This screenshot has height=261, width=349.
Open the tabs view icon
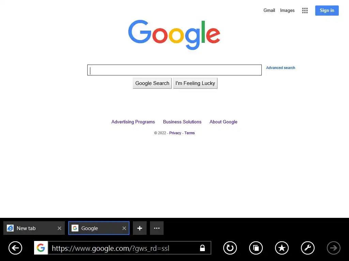tap(256, 248)
